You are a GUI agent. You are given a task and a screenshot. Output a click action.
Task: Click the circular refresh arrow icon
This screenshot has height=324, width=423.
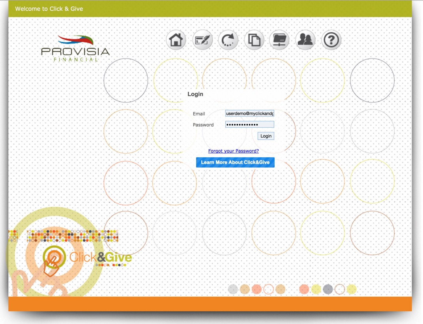pos(228,40)
